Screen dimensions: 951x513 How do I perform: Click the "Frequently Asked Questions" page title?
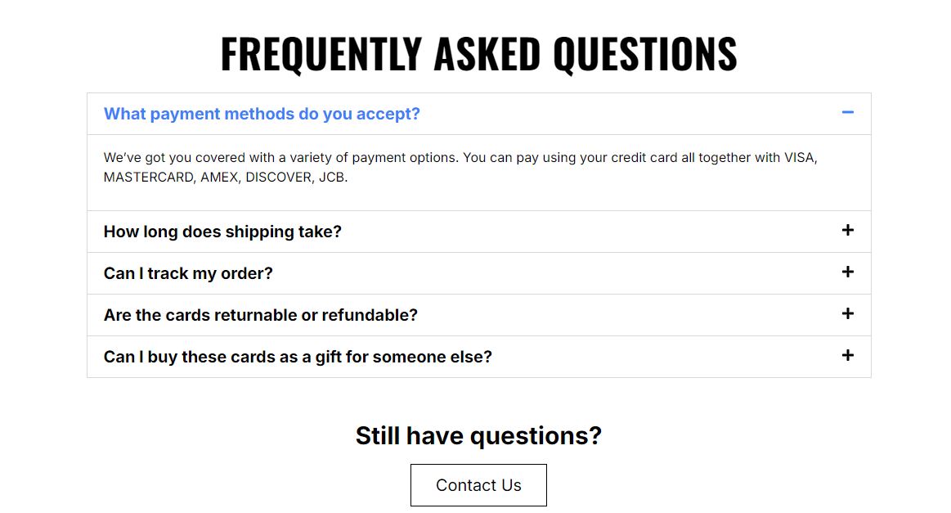[478, 54]
